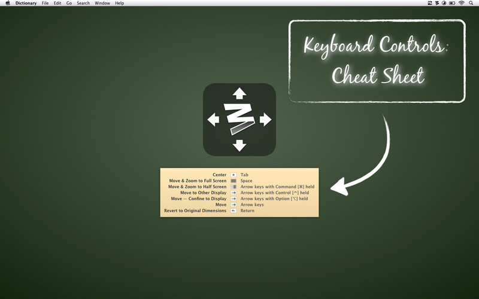This screenshot has width=479, height=299.
Task: Click the down arrow on the app logo
Action: [x=239, y=145]
